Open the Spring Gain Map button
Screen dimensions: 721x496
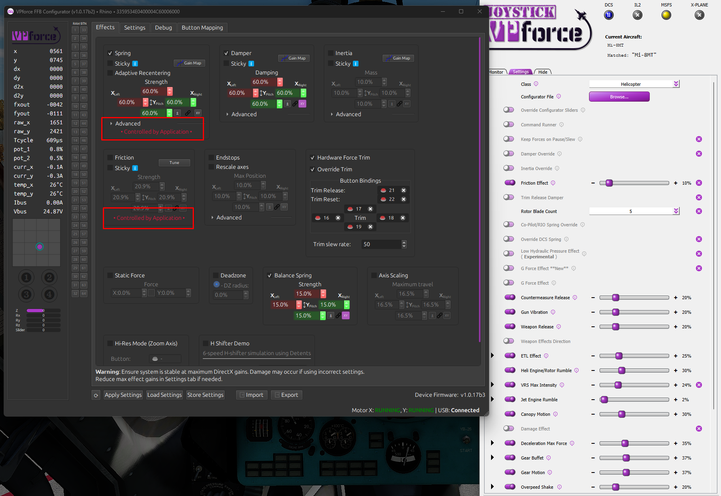pyautogui.click(x=189, y=63)
